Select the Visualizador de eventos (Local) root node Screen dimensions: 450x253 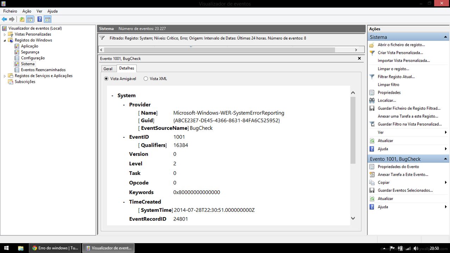[x=35, y=29]
